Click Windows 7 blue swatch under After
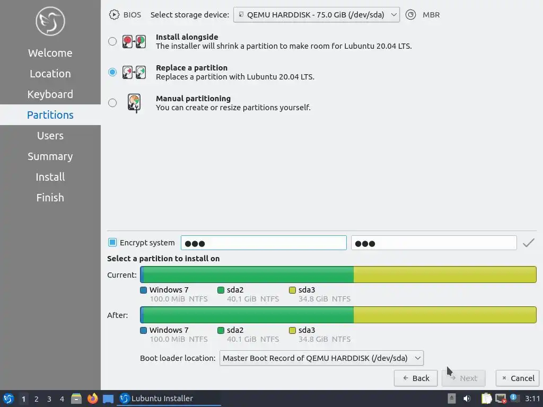This screenshot has width=543, height=407. coord(143,330)
